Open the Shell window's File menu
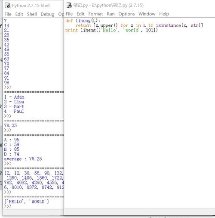The height and width of the screenshot is (218, 215). 8,14
